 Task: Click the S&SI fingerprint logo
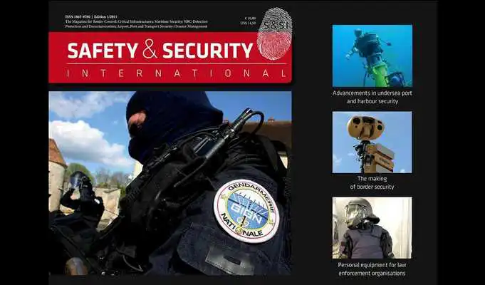[x=275, y=33]
